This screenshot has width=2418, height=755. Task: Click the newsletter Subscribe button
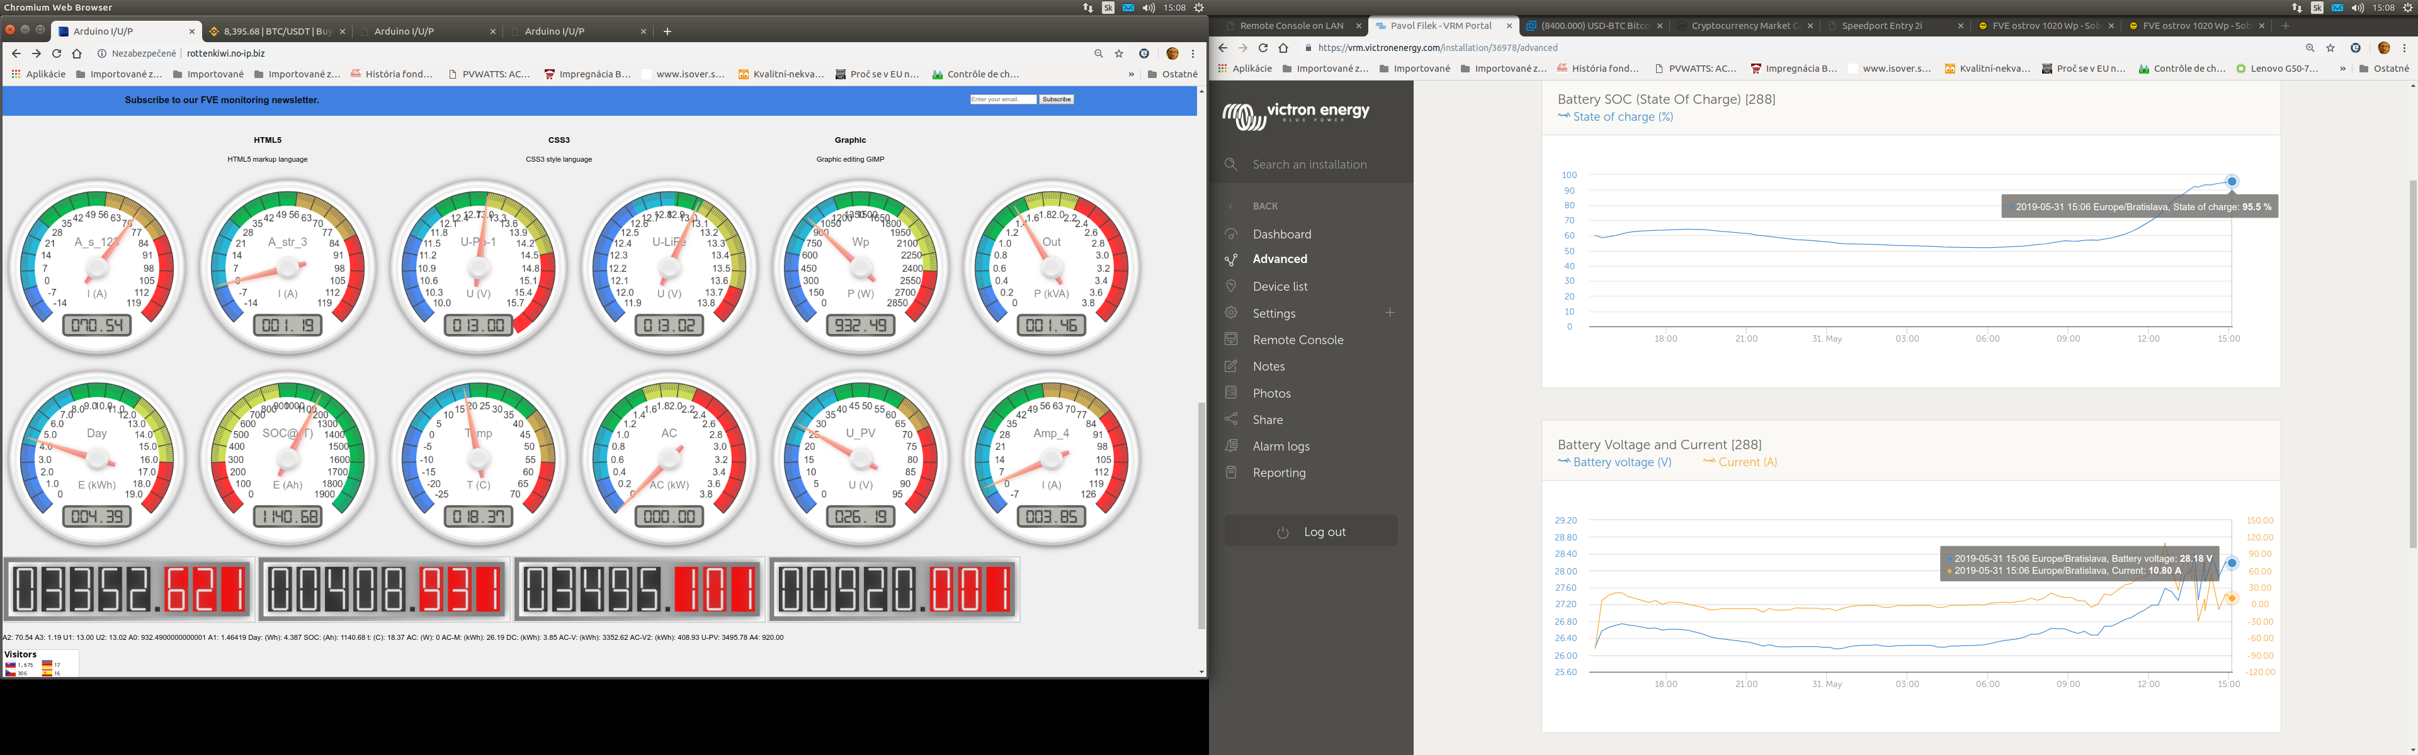click(1056, 99)
